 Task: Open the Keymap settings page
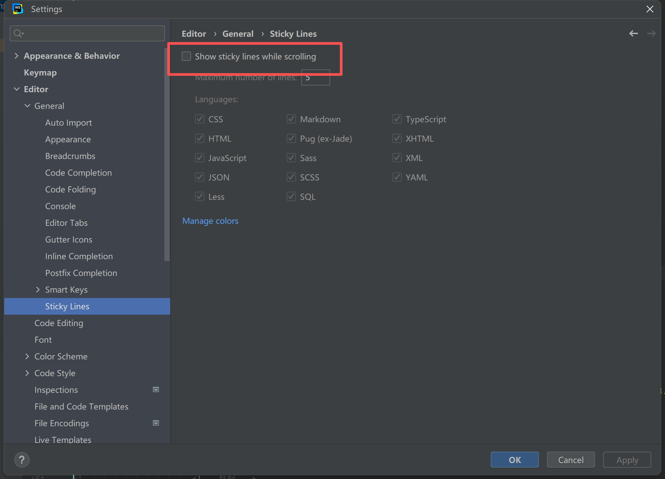pos(40,72)
